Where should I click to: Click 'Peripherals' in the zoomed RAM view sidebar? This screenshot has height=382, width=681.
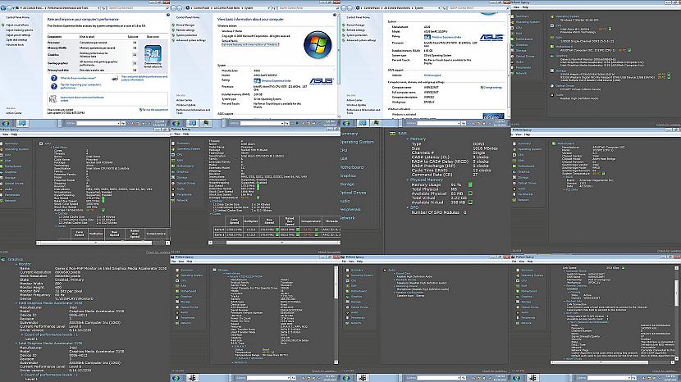click(350, 209)
